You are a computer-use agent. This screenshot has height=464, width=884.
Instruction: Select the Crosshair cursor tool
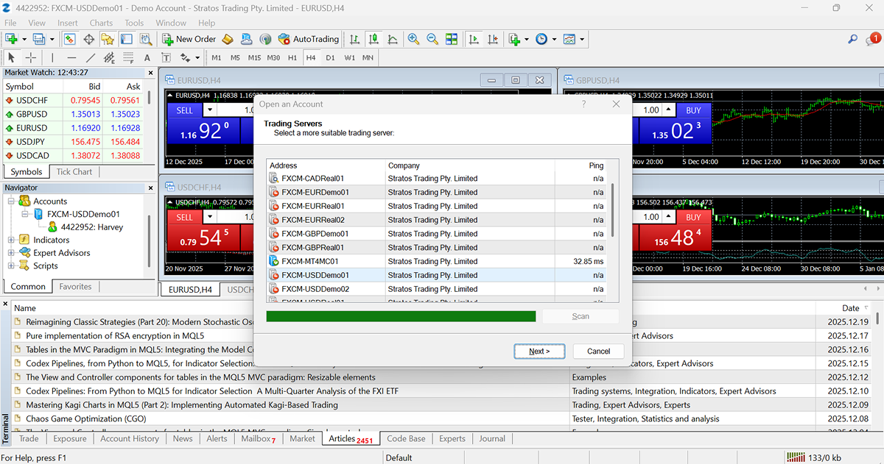click(31, 57)
